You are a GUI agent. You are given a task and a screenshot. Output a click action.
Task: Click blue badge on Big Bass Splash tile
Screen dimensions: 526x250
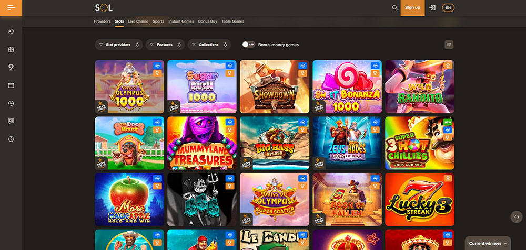click(302, 122)
